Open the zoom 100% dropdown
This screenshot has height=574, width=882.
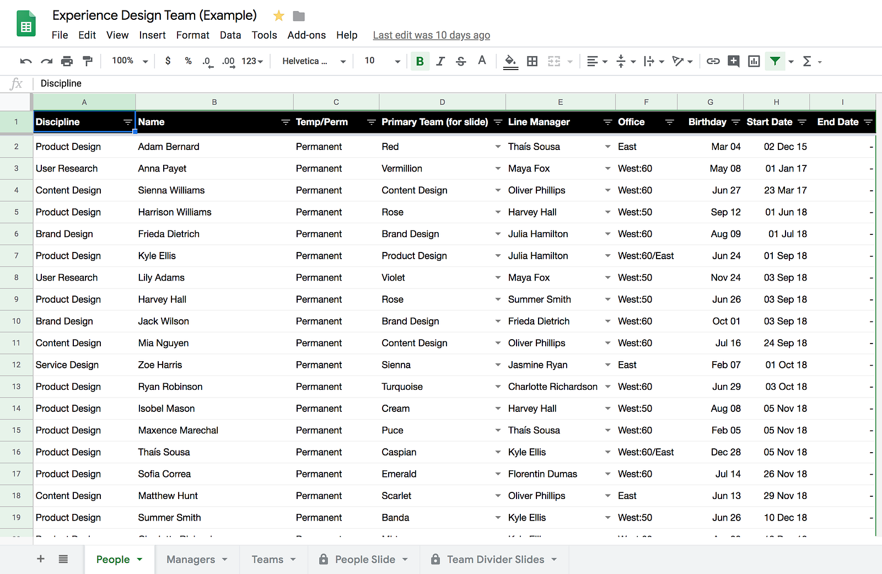(x=130, y=61)
